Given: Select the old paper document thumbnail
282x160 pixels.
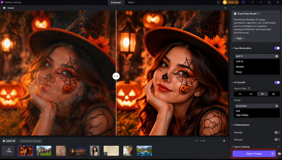Looking at the screenshot, I should point(111,151).
